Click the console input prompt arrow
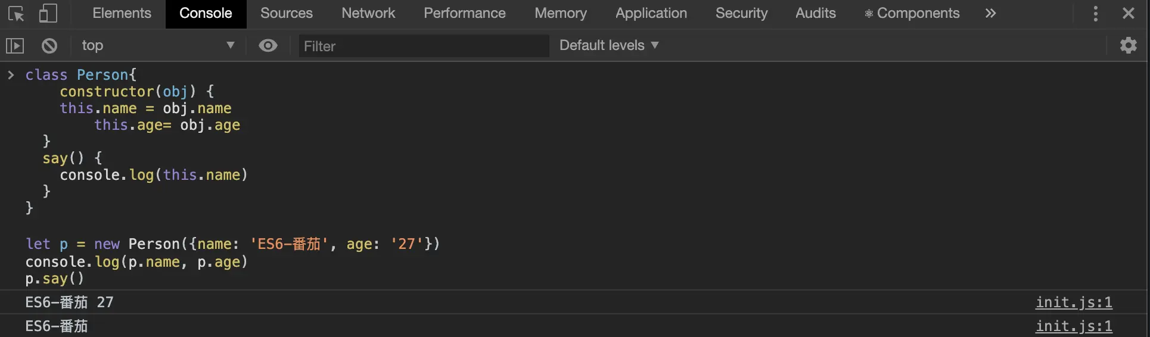Viewport: 1150px width, 337px height. point(11,74)
